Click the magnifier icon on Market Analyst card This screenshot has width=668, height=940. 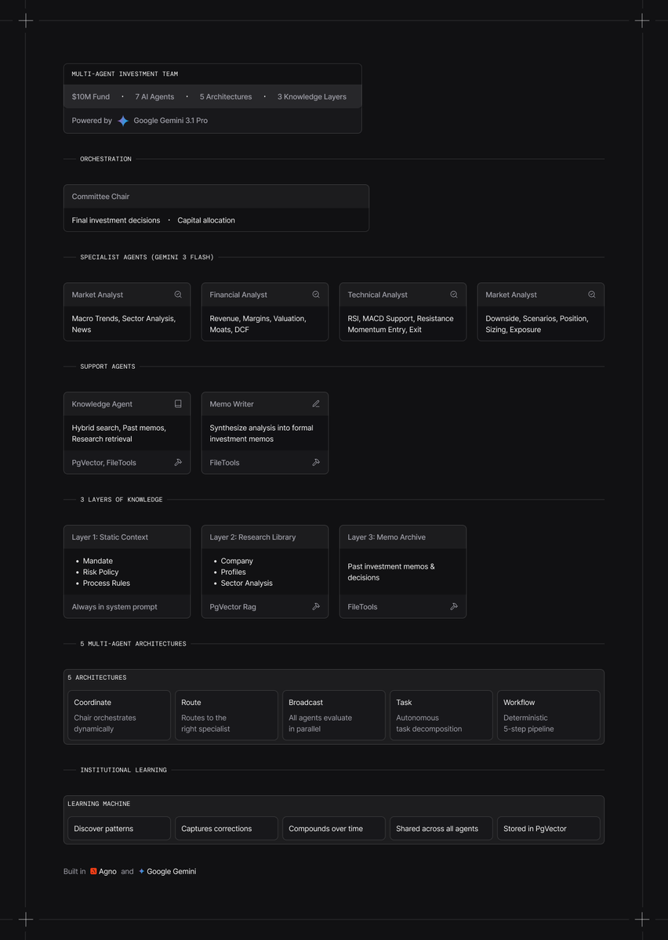click(178, 295)
